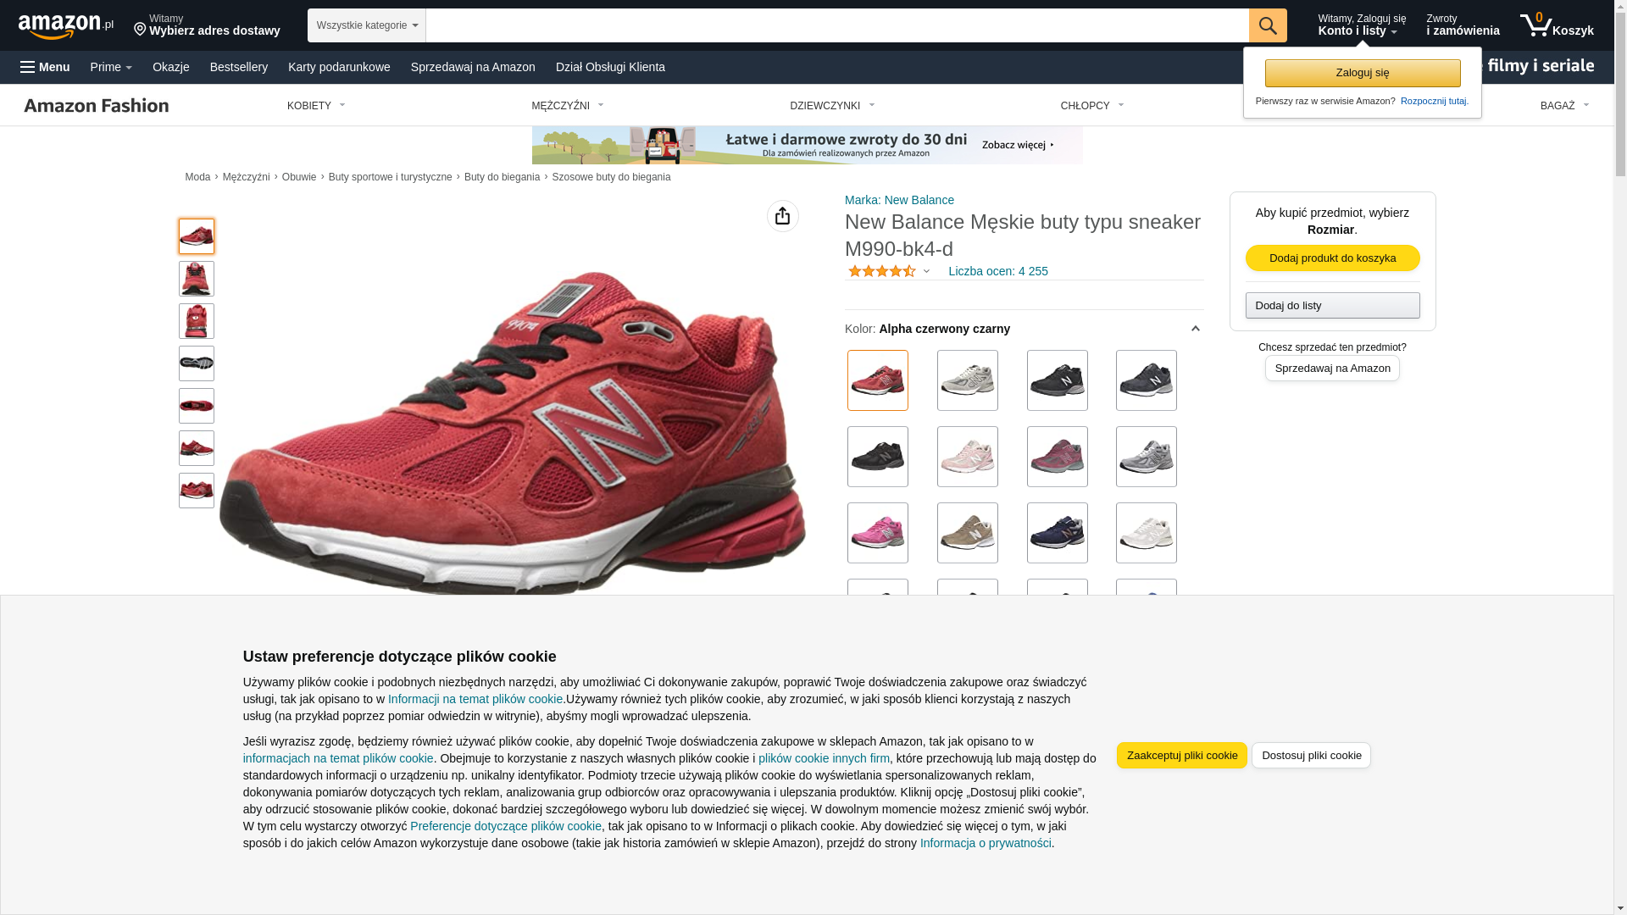Viewport: 1627px width, 915px height.
Task: Show the sole view thumbnail
Action: click(x=197, y=363)
